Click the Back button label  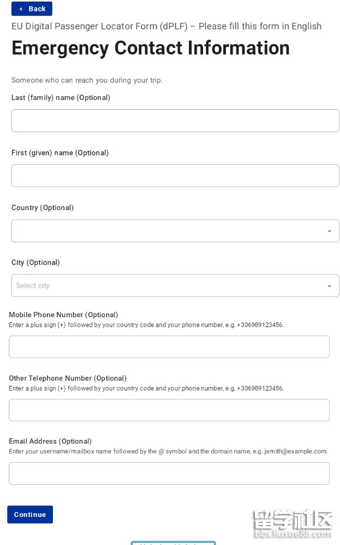[x=37, y=9]
